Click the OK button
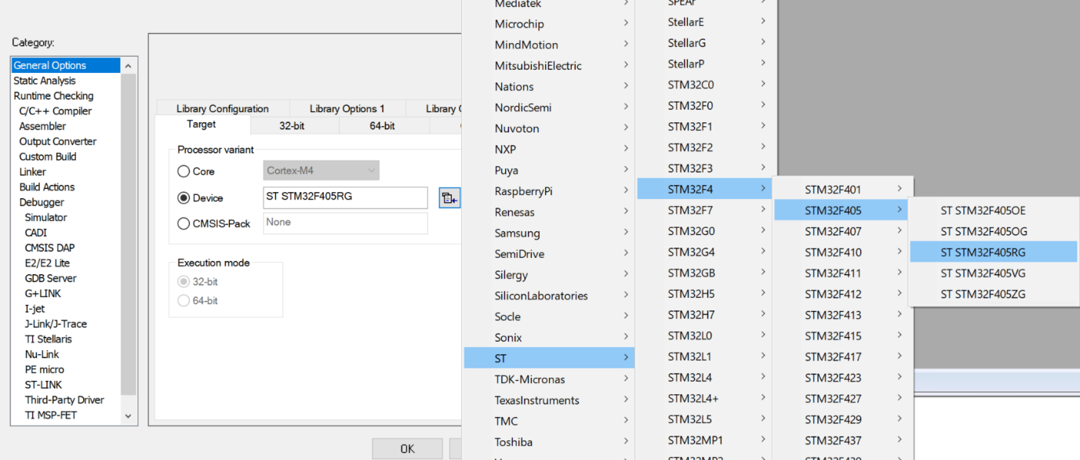The width and height of the screenshot is (1080, 460). coord(407,449)
